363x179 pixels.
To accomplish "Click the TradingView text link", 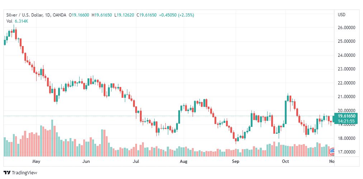I will tap(24, 173).
